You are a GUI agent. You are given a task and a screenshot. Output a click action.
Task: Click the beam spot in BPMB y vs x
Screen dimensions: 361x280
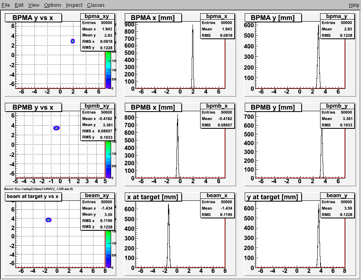tap(57, 128)
